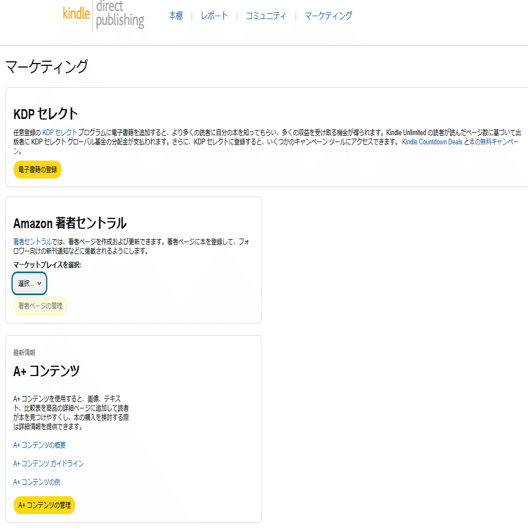Click the A+ コンテンツの管理 button
The width and height of the screenshot is (528, 528).
[44, 504]
